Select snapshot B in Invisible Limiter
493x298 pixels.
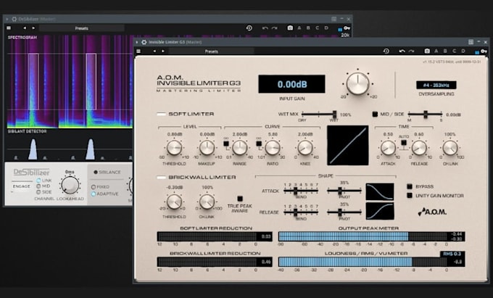445,51
